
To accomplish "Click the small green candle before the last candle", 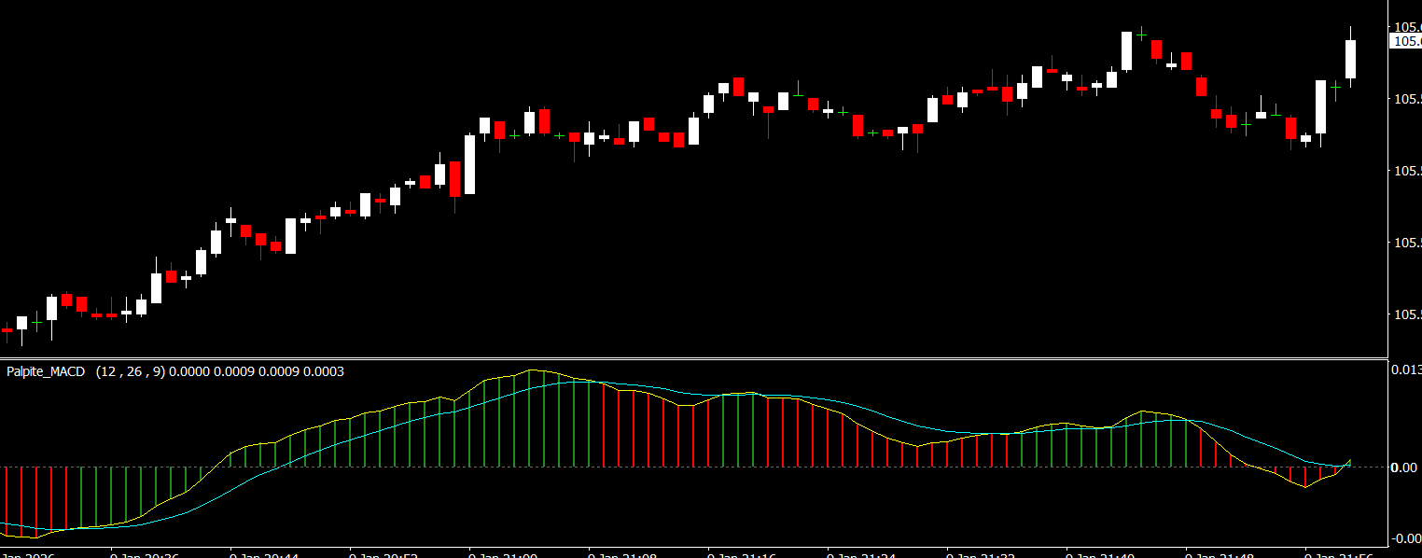I will click(x=1335, y=86).
